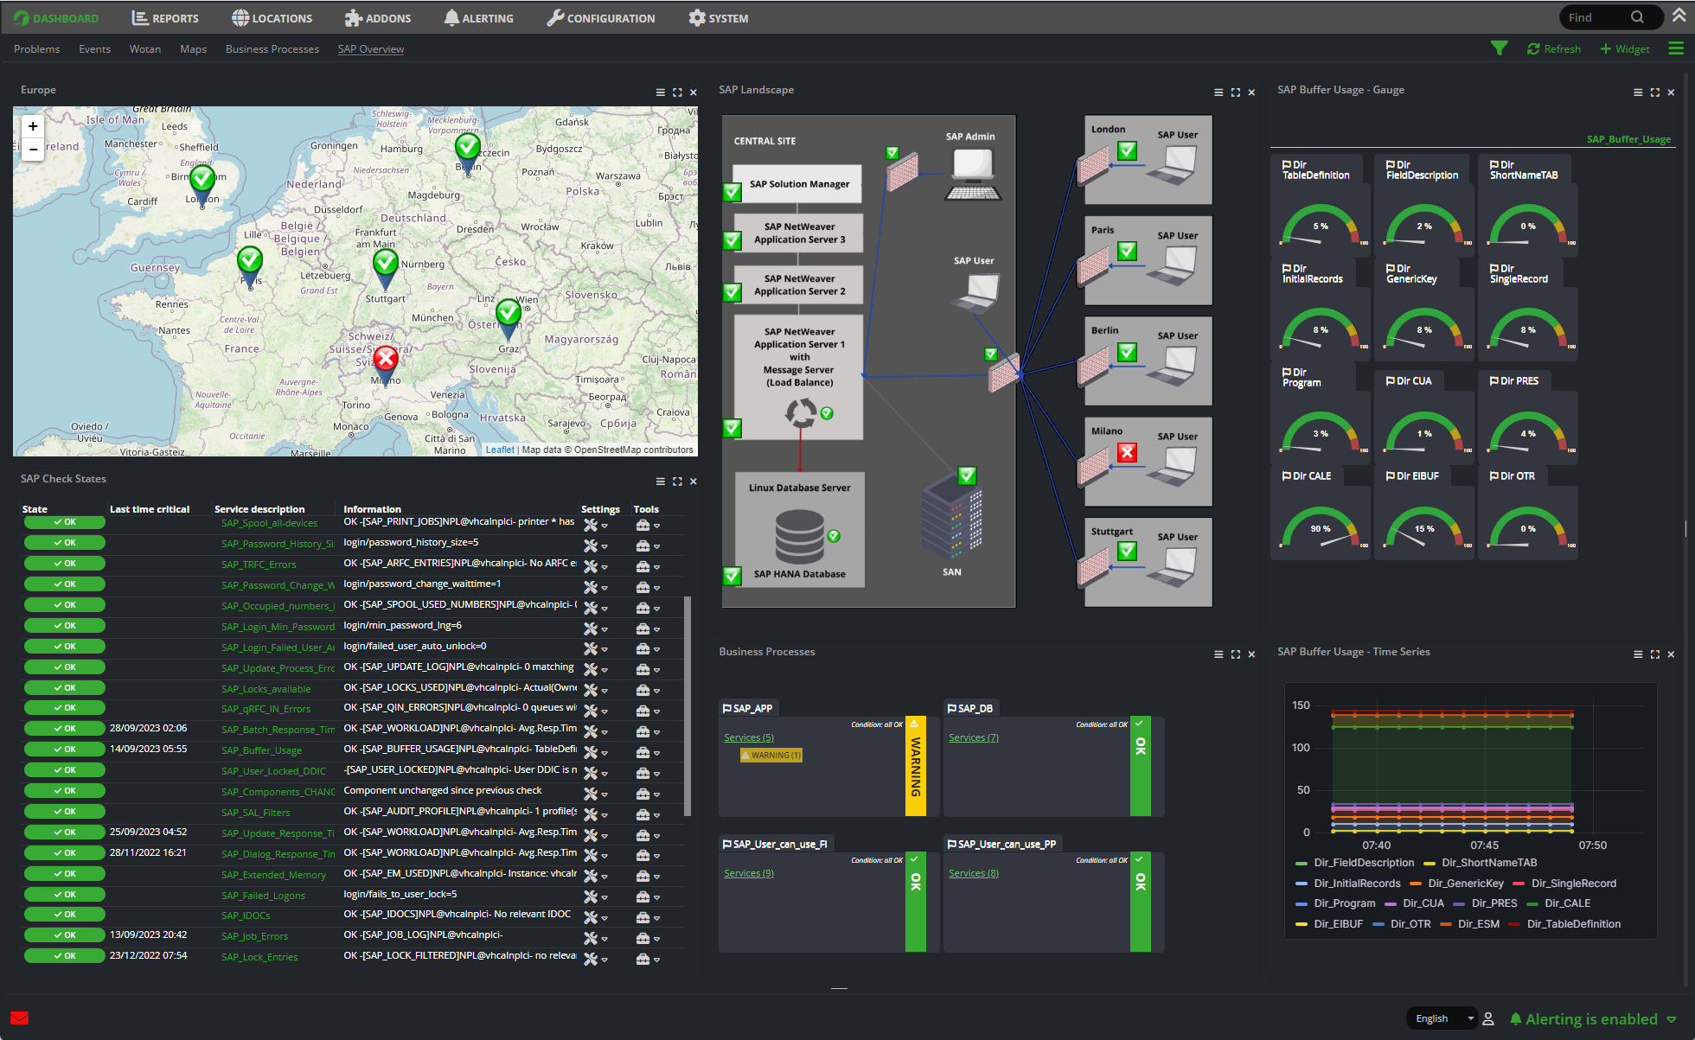Switch to the Business Processes tab
1695x1040 pixels.
(272, 49)
